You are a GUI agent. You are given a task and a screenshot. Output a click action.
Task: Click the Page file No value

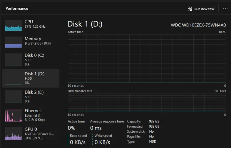pos(151,137)
